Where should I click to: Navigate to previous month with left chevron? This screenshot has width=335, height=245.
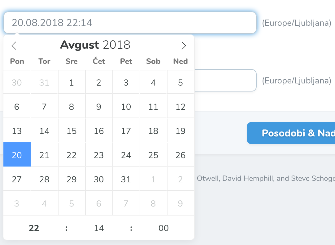tap(14, 46)
